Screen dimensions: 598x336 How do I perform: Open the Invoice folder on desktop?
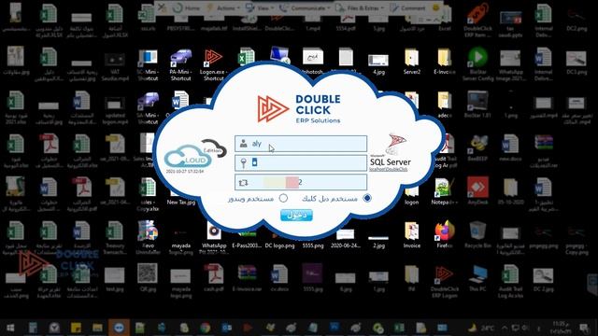pyautogui.click(x=412, y=234)
